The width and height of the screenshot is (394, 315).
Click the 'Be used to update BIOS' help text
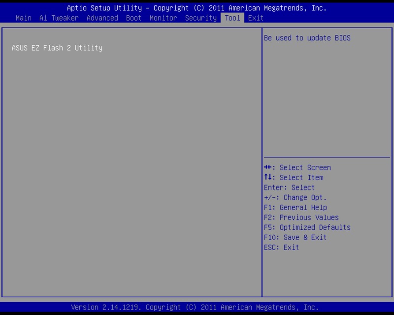tap(307, 38)
